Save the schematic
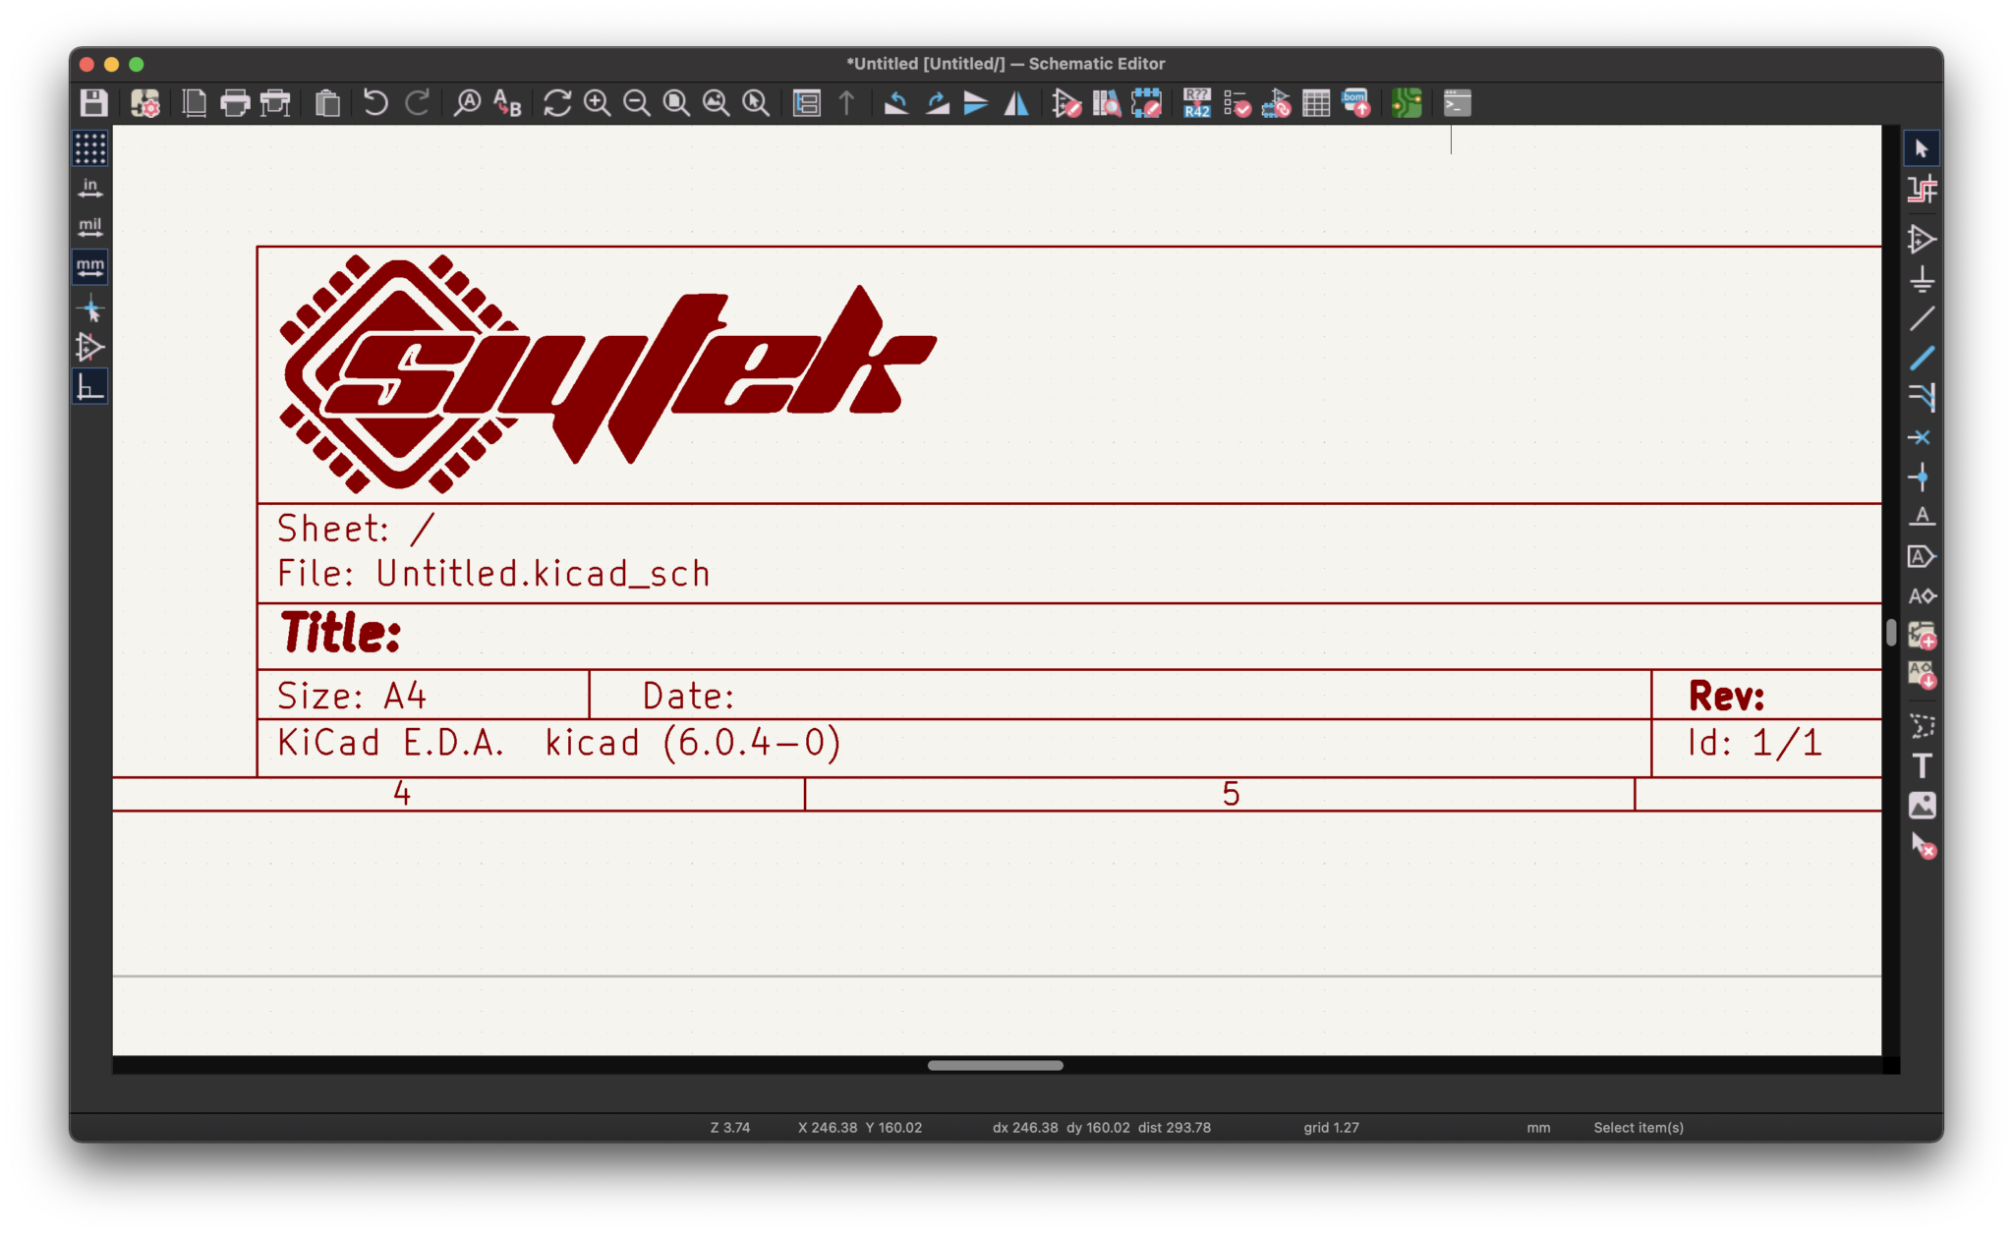Viewport: 2013px width, 1234px height. 93,102
